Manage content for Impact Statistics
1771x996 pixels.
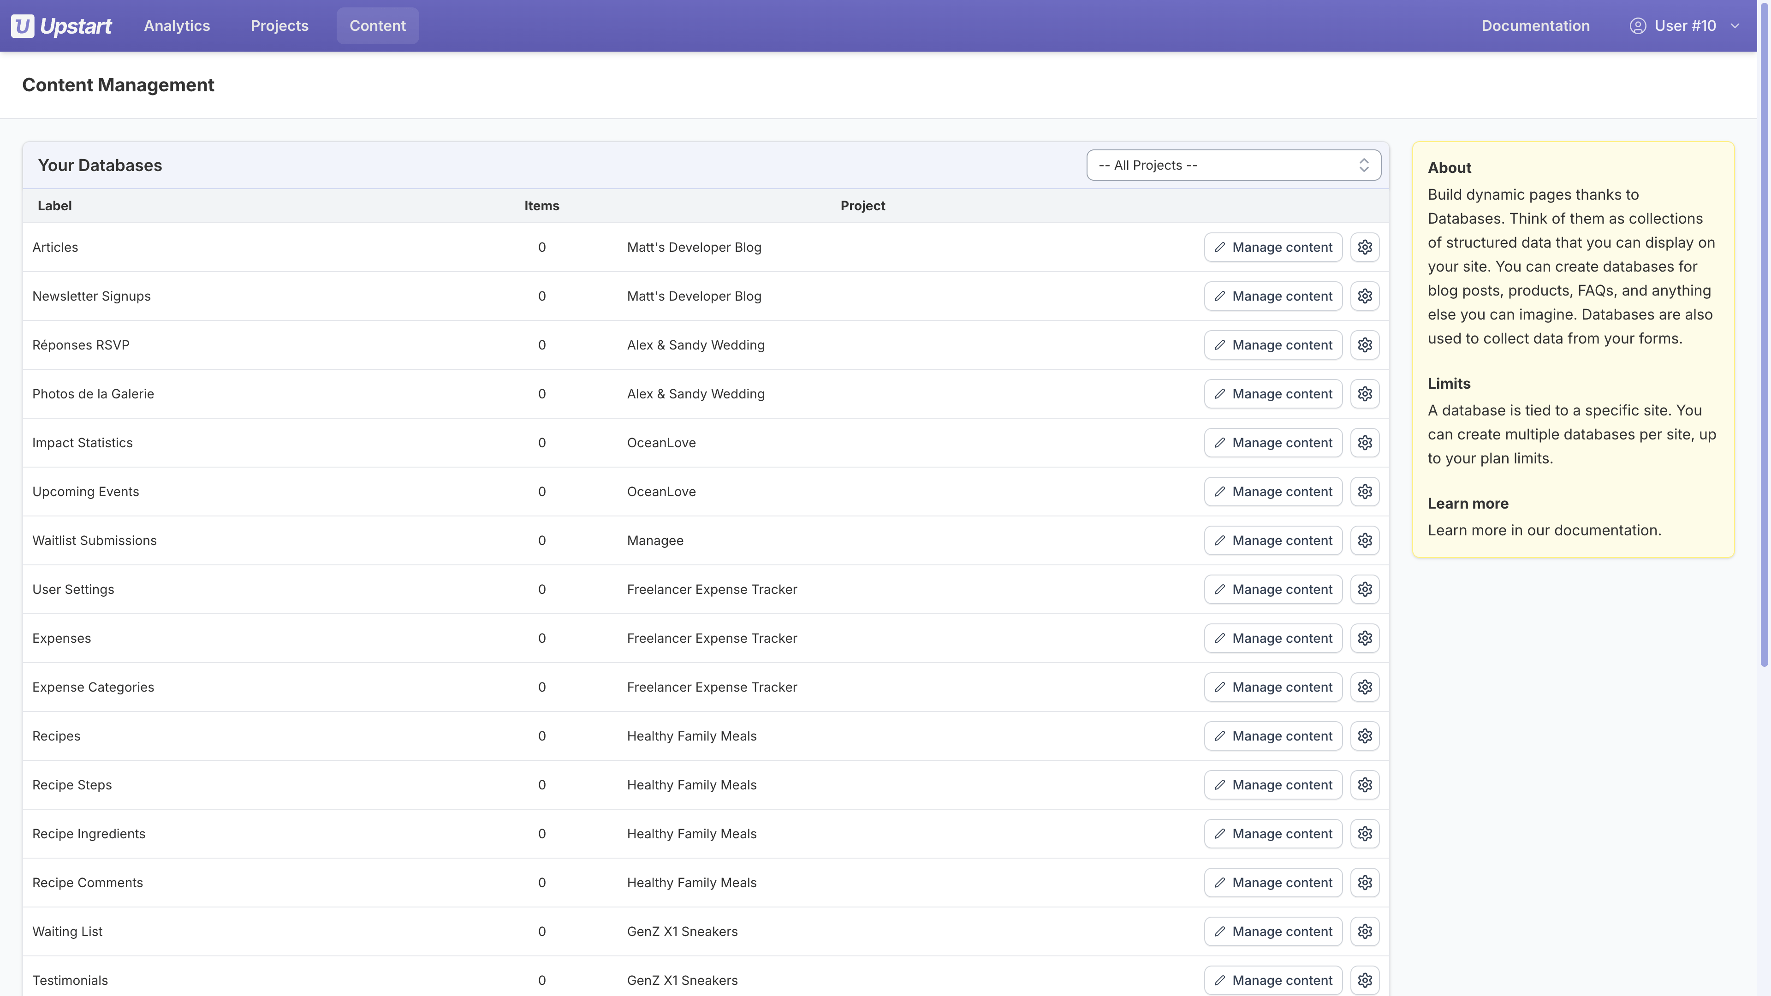pyautogui.click(x=1272, y=443)
